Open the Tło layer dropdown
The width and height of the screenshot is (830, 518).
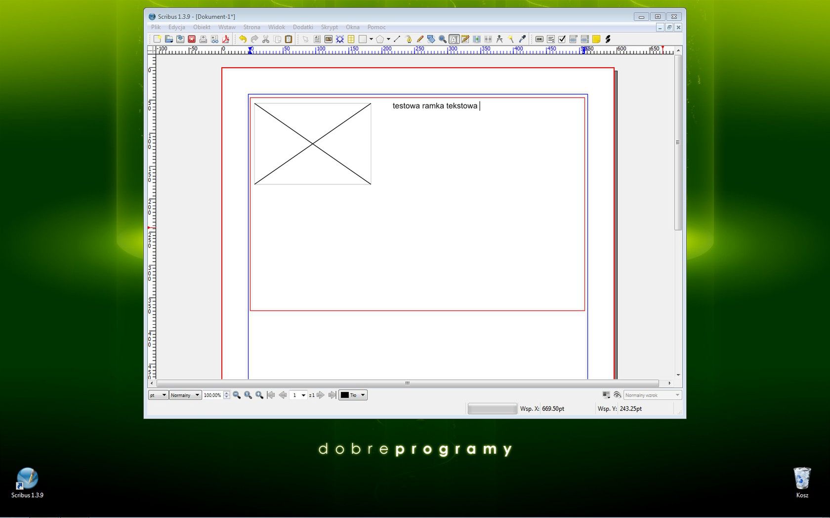coord(353,395)
